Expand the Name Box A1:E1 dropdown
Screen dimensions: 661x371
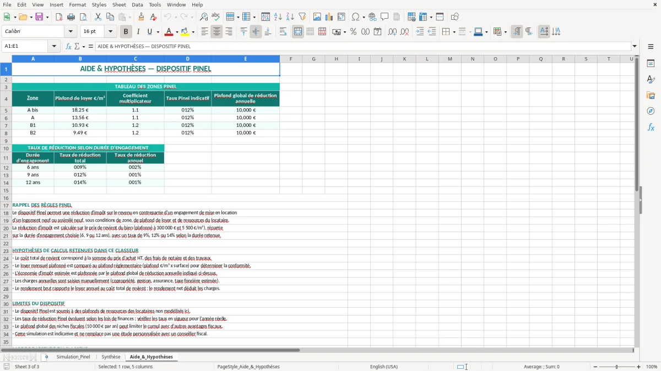[54, 46]
